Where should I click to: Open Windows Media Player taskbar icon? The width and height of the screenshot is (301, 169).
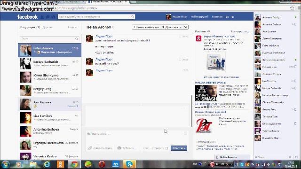point(19,164)
